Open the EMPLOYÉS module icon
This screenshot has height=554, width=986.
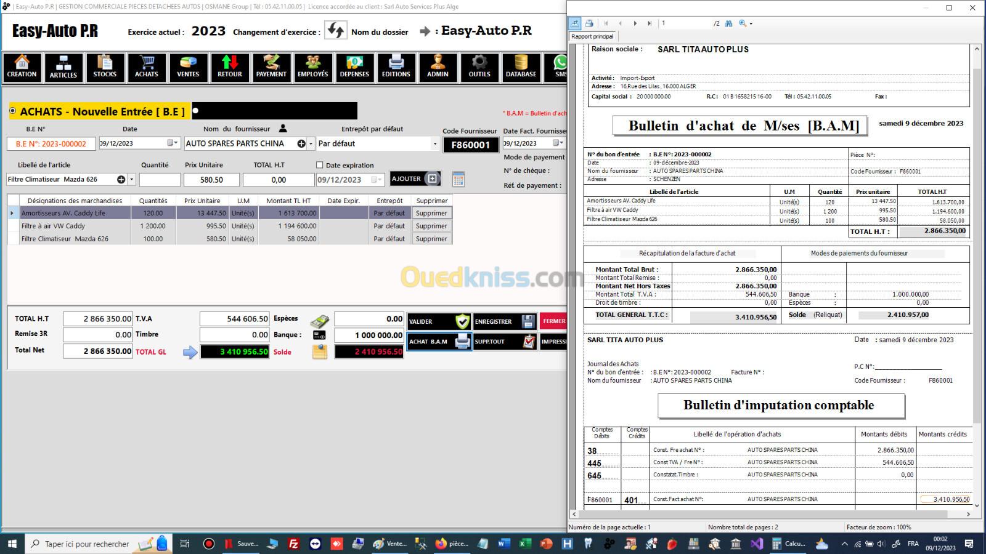pyautogui.click(x=312, y=67)
